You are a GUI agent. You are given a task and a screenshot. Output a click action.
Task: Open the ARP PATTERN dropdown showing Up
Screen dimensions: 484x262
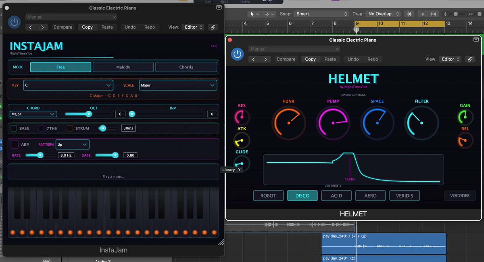73,144
